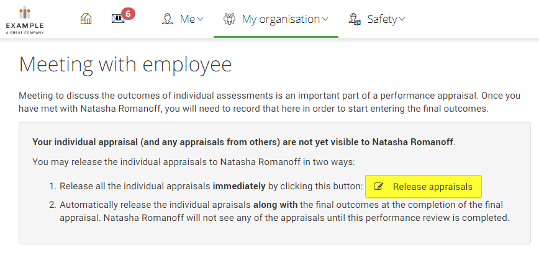Click the A GREAT COMPANY tagline
Viewport: 539px width, 255px height.
tap(25, 33)
